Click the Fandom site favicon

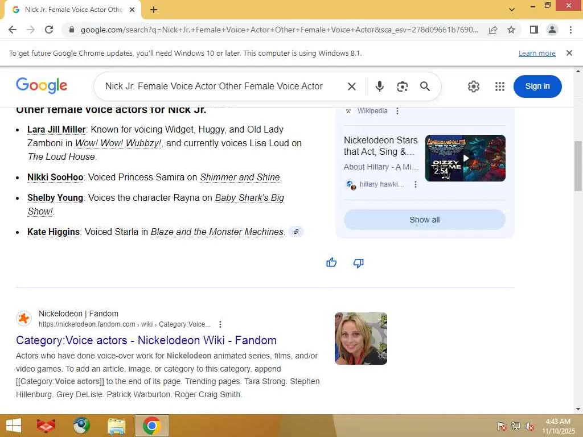24,319
